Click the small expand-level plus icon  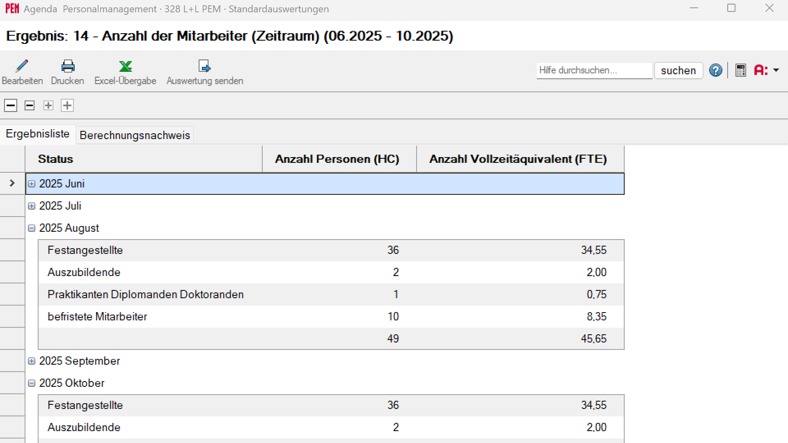coord(48,105)
